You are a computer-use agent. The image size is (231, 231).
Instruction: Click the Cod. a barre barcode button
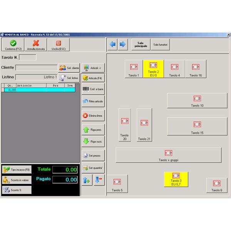(93, 89)
